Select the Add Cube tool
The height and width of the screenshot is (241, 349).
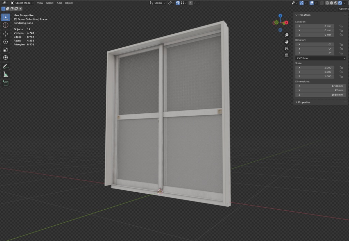tap(5, 83)
